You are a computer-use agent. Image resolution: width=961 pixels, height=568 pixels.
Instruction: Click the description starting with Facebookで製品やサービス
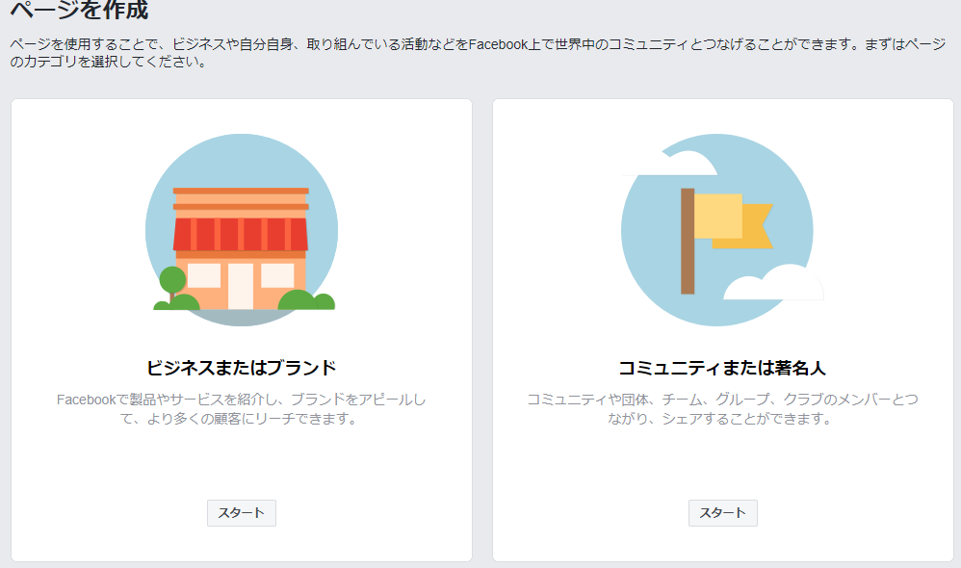point(242,409)
